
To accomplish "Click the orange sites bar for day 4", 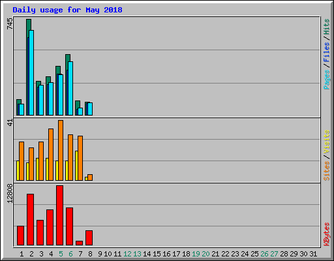I will click(51, 155).
